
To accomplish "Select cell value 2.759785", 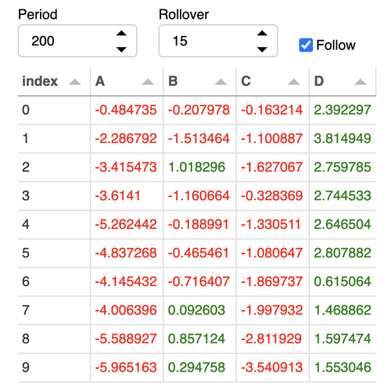I will tap(343, 167).
